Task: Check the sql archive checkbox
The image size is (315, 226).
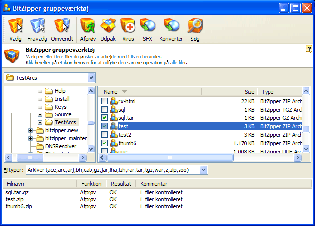Action: point(104,110)
